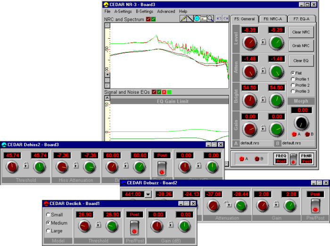Click the Clear EQ button

pyautogui.click(x=301, y=61)
